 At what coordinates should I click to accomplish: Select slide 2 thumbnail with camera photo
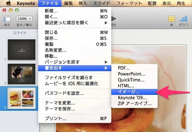click(x=22, y=74)
